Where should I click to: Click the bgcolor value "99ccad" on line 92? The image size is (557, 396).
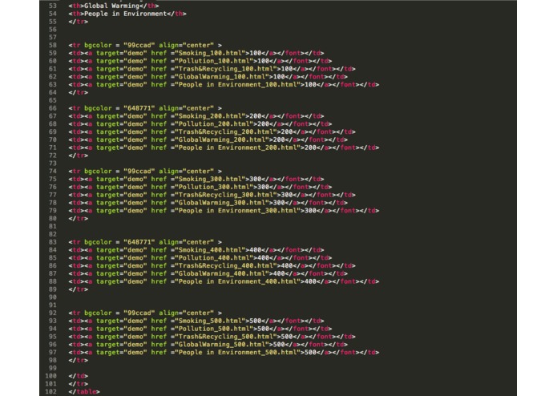click(x=139, y=313)
